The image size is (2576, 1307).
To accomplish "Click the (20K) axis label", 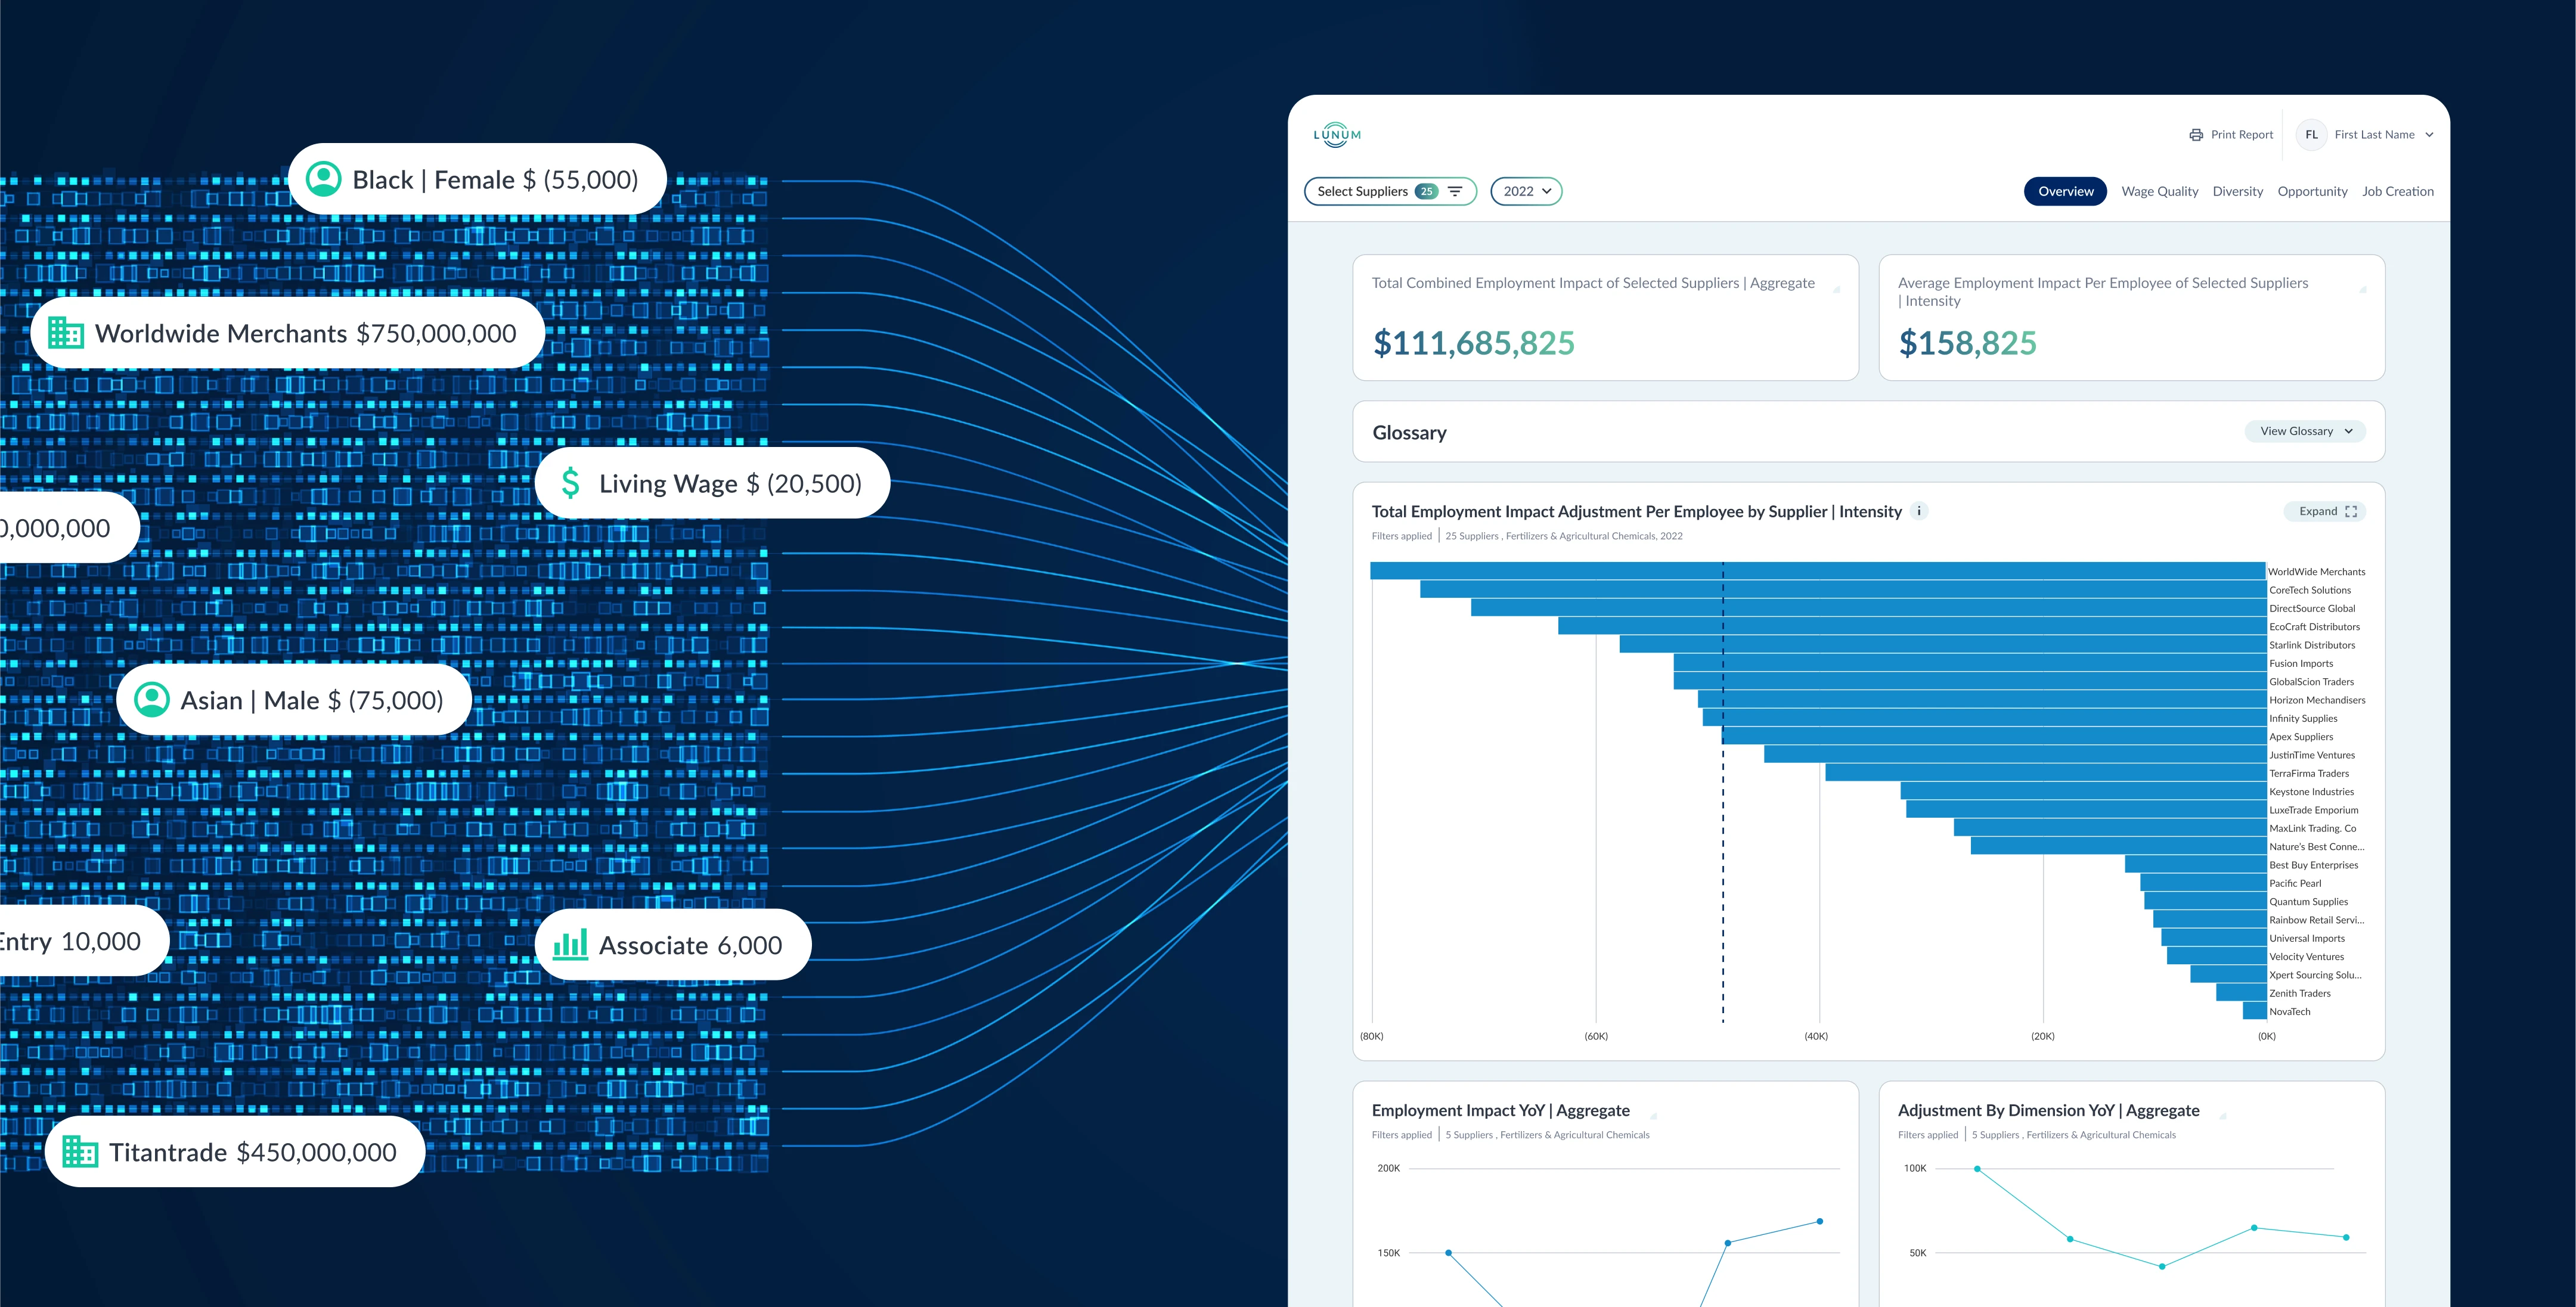I will coord(2042,1036).
